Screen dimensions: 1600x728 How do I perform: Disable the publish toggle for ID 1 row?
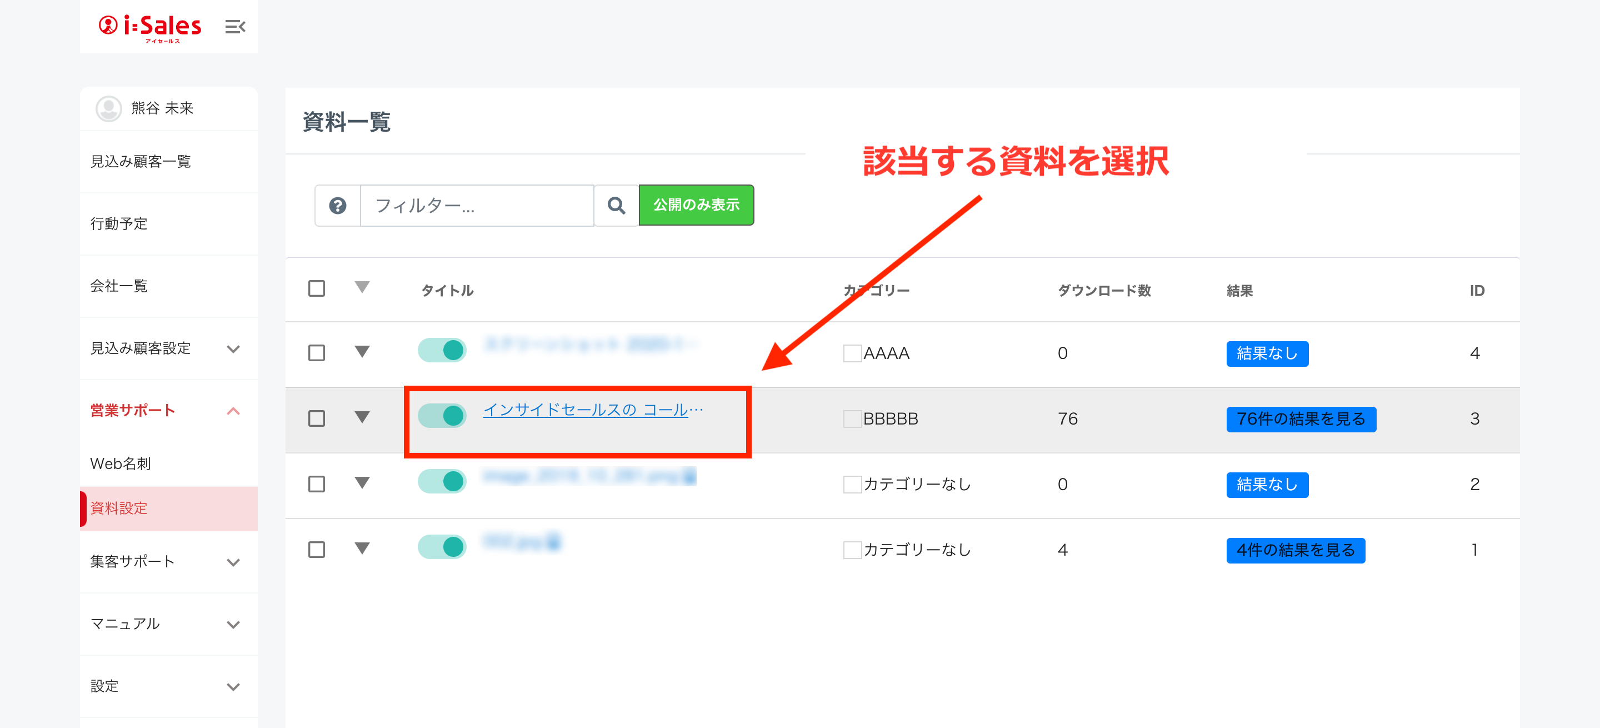(x=442, y=547)
